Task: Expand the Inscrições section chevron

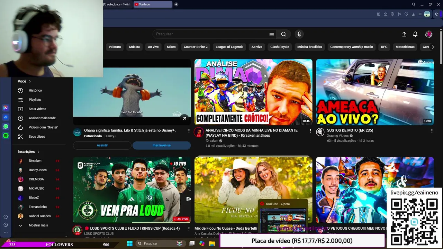Action: 38,151
